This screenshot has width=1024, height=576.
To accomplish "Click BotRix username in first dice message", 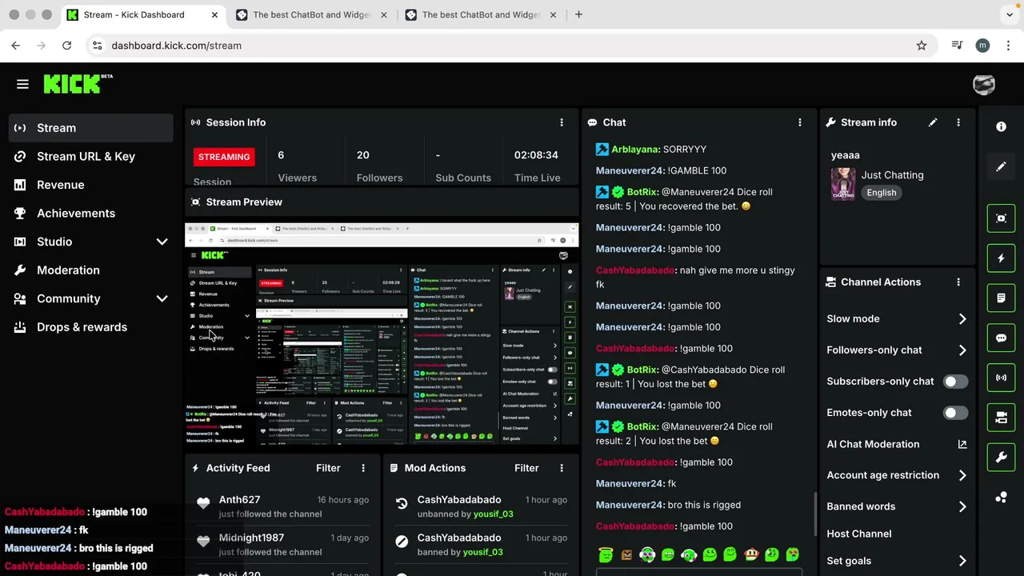I will tap(642, 192).
